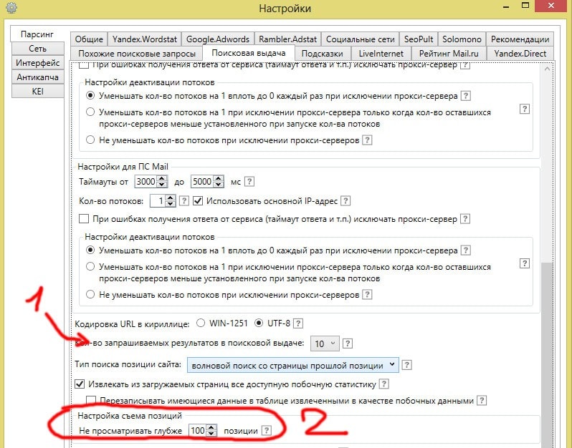Increase 'Не просматривать глубже' positions value
The height and width of the screenshot is (448, 572).
click(x=211, y=427)
